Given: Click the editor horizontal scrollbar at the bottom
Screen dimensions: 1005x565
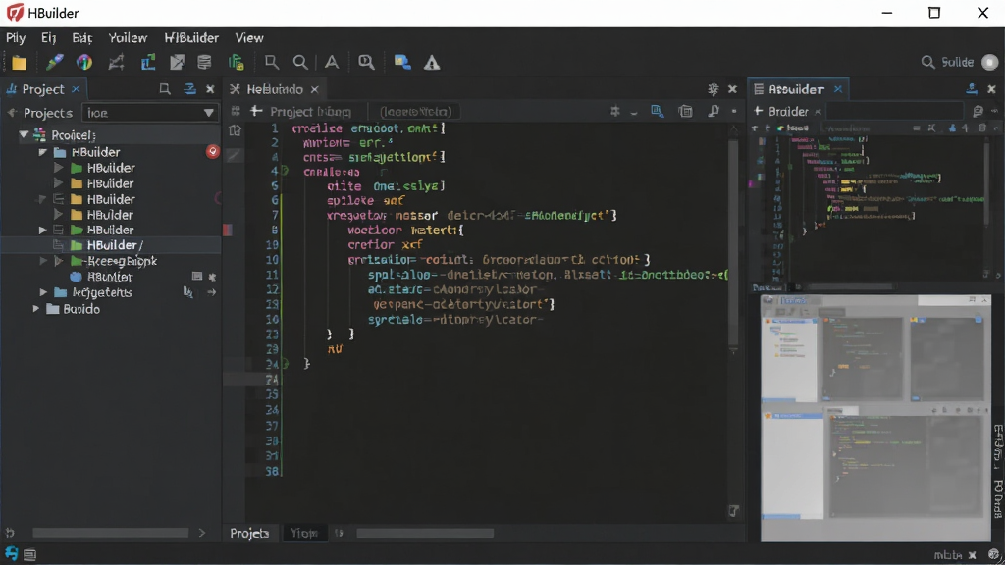Looking at the screenshot, I should tap(425, 533).
